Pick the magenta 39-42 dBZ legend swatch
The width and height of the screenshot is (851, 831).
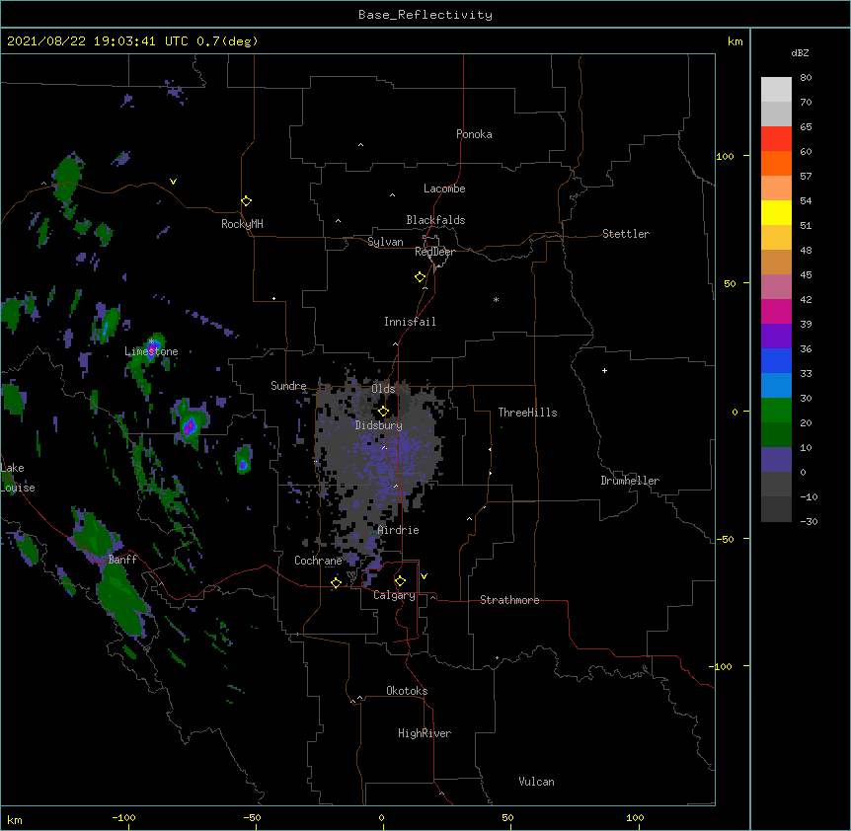tap(776, 311)
